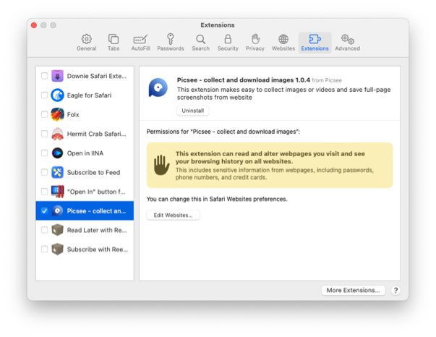
Task: Click the Subscribe to Feed icon
Action: click(57, 172)
